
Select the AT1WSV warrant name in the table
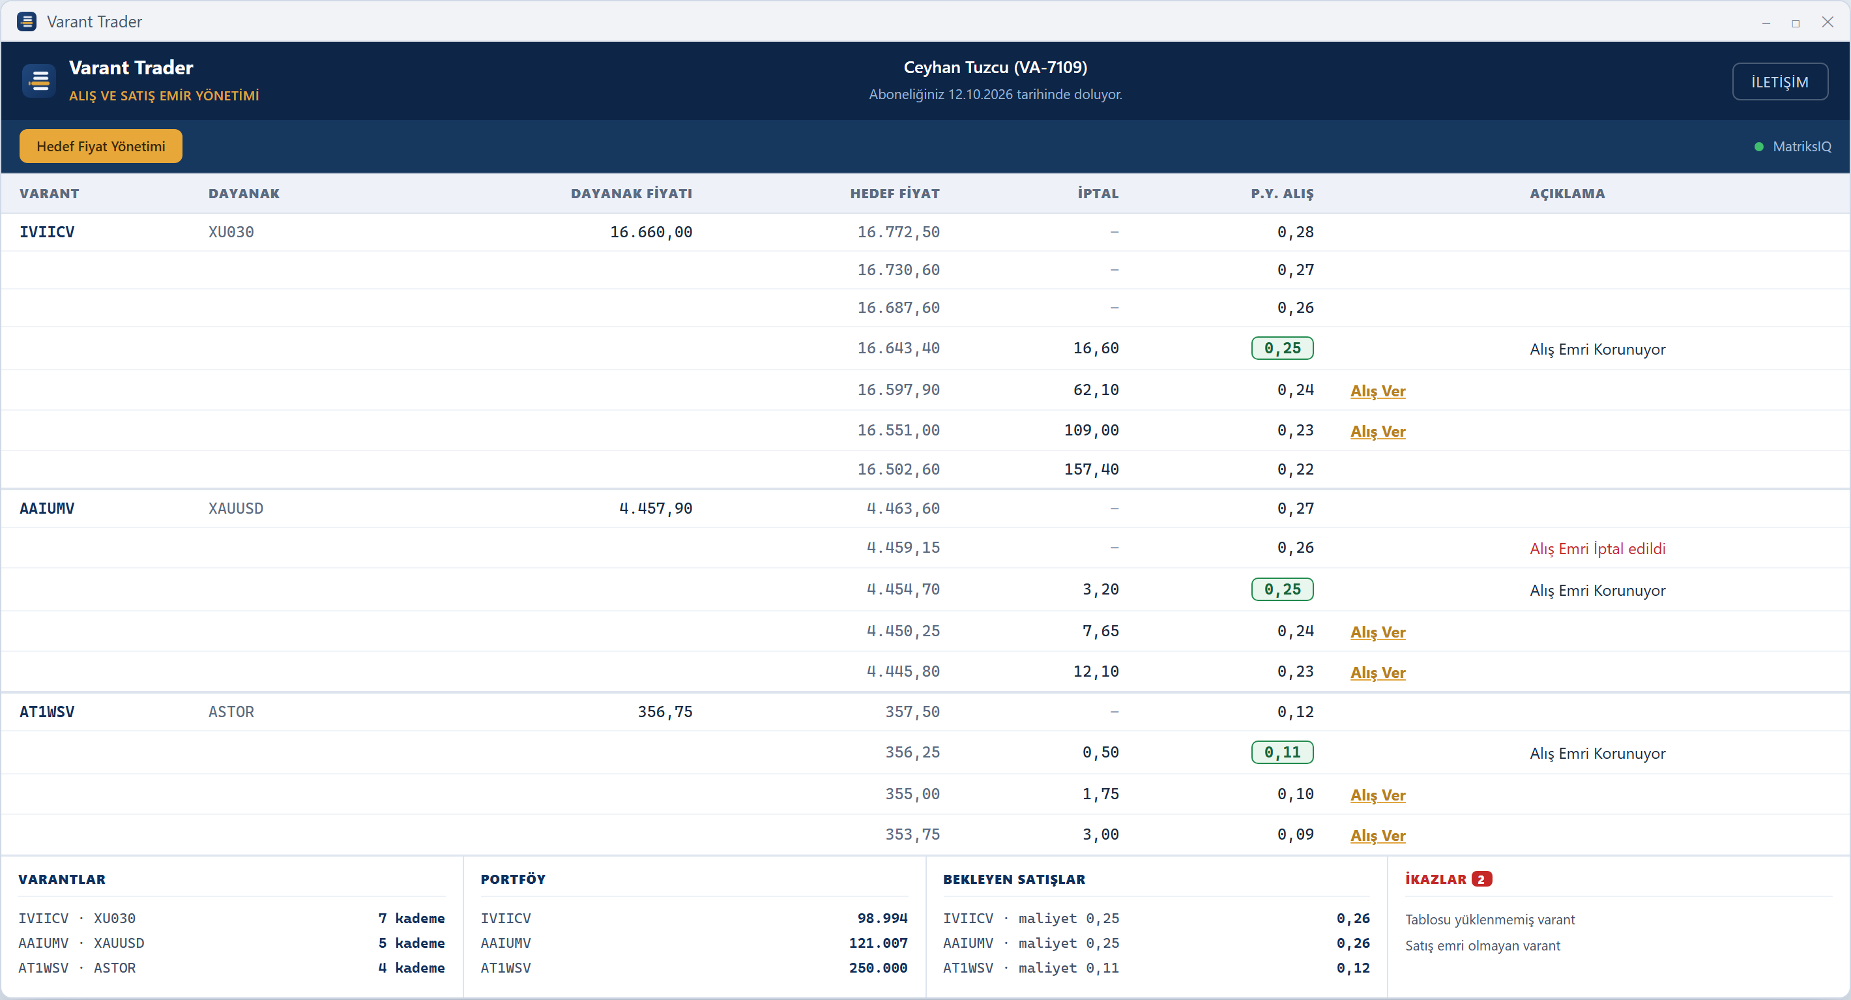point(47,712)
